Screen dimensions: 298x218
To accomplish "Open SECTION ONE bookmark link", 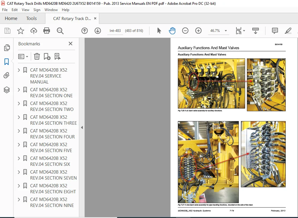I will click(51, 92).
